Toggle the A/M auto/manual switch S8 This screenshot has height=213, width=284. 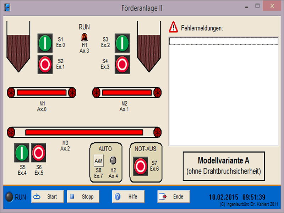click(x=98, y=161)
